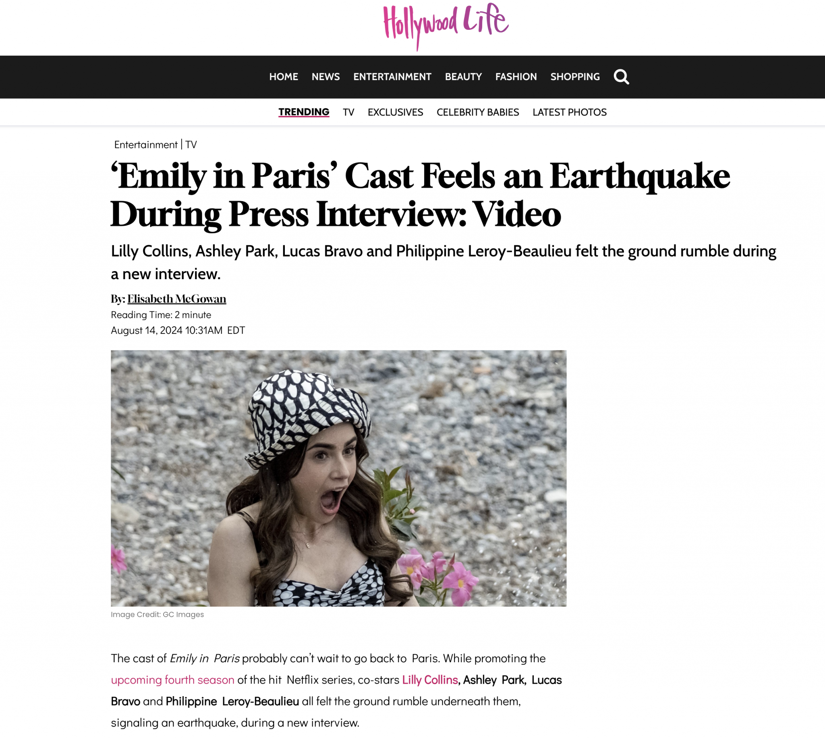The height and width of the screenshot is (738, 825).
Task: Navigate to FASHION section
Action: pos(516,77)
